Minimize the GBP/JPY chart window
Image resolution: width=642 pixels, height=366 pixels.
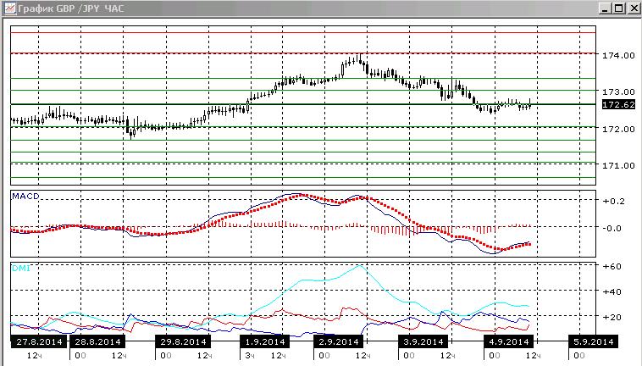click(x=606, y=8)
